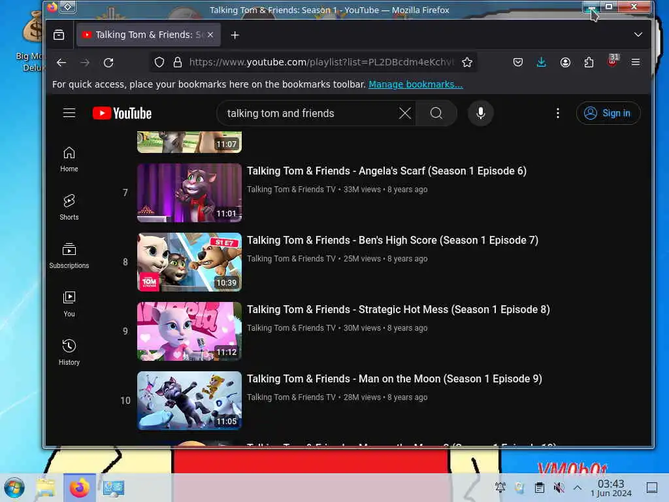The width and height of the screenshot is (669, 502).
Task: Open Shorts in the sidebar
Action: tap(69, 207)
